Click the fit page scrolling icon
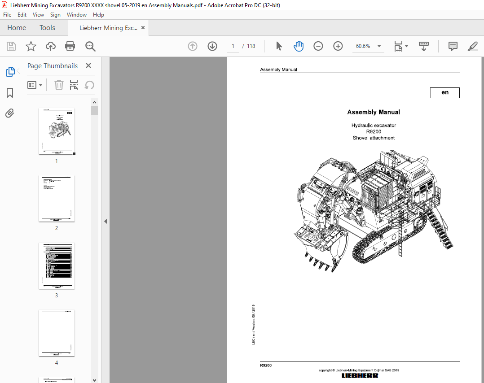The height and width of the screenshot is (383, 484). (x=399, y=46)
